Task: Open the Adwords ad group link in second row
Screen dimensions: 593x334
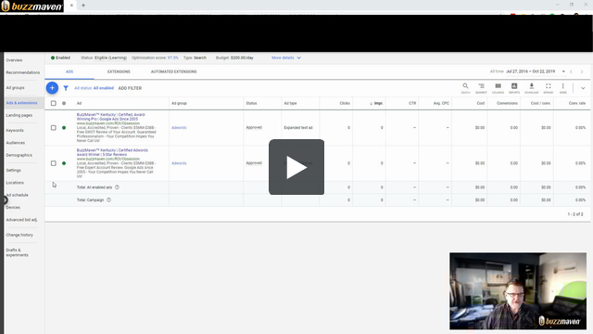Action: (179, 163)
